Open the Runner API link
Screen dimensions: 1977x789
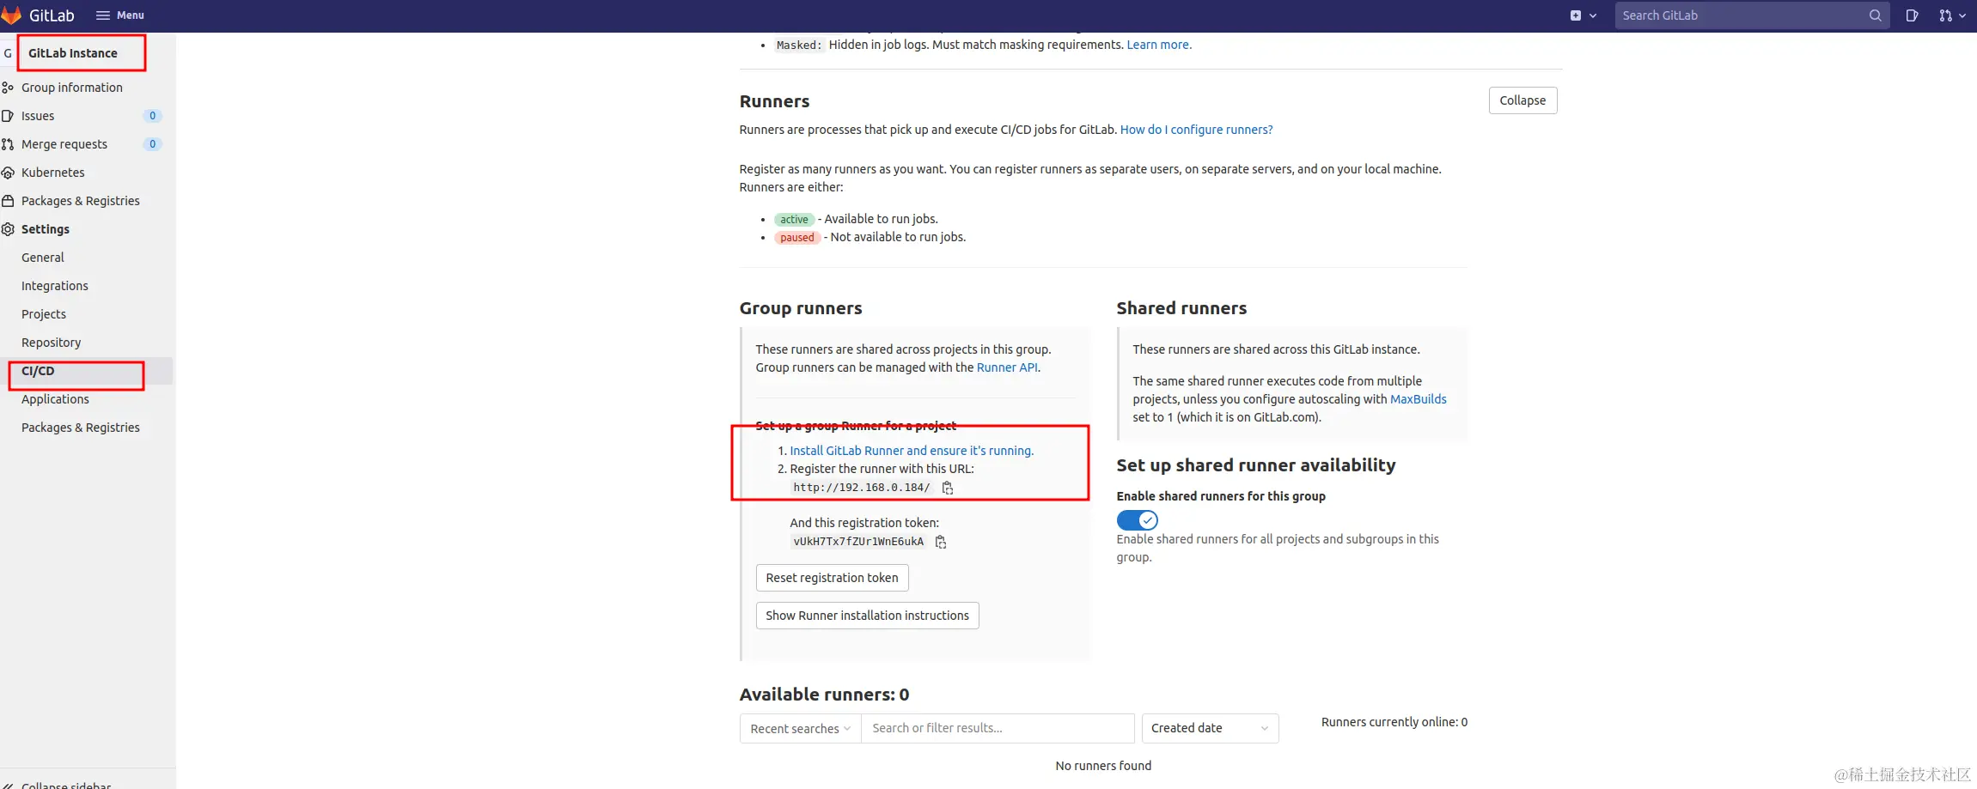click(x=1007, y=367)
